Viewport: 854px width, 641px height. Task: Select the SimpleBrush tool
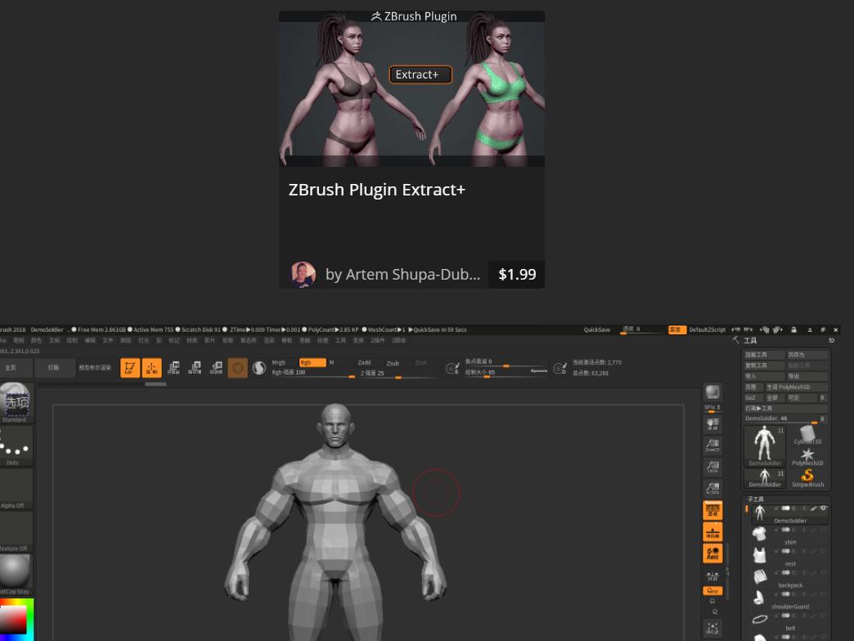(807, 477)
